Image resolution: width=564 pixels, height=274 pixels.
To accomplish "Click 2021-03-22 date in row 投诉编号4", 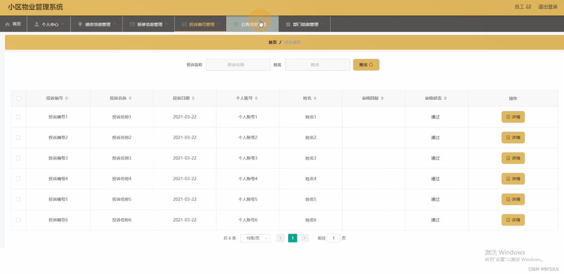I will click(185, 179).
